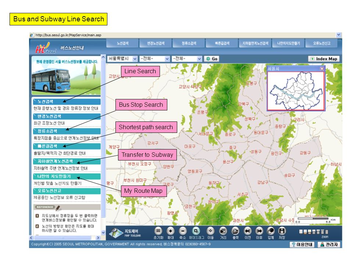The width and height of the screenshot is (353, 265).
Task: Select 나만의 지도만들기 in the left sidebar
Action: 67,176
